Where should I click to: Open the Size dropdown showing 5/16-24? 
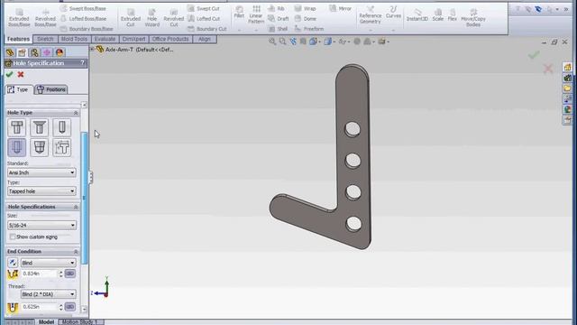[41, 225]
